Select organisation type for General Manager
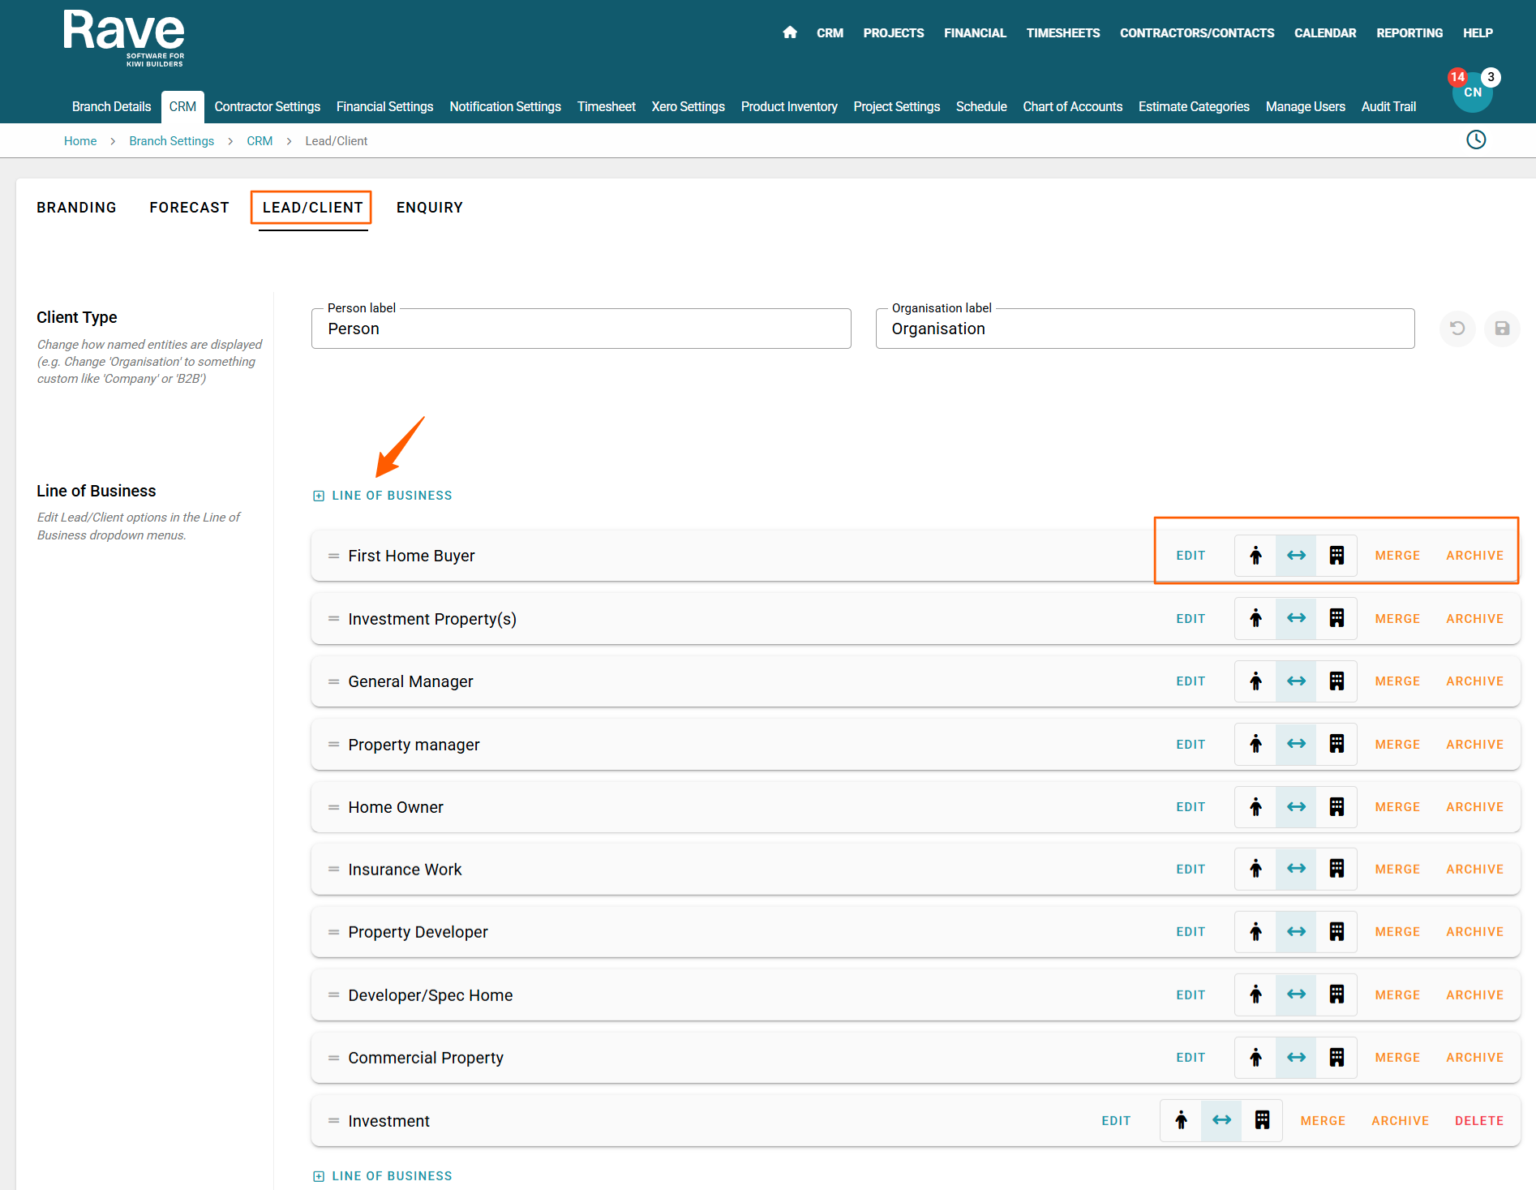 (x=1336, y=681)
